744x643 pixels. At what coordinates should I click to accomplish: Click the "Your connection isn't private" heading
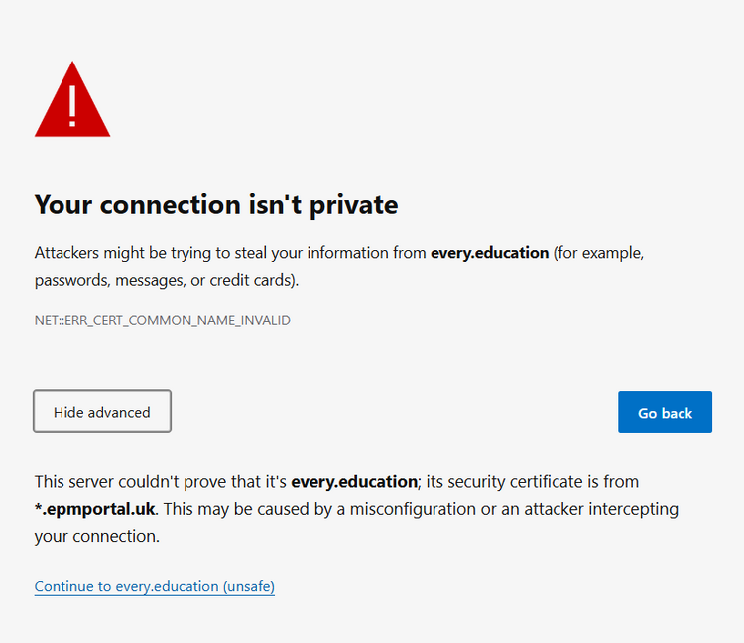[216, 205]
